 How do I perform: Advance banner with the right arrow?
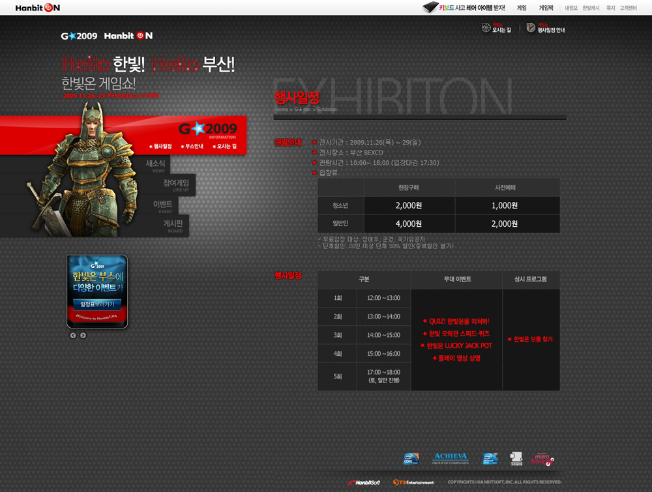coord(83,336)
